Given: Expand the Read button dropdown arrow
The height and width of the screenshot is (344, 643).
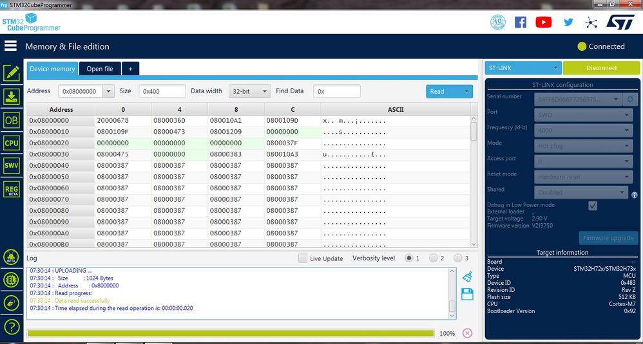Looking at the screenshot, I should 466,91.
